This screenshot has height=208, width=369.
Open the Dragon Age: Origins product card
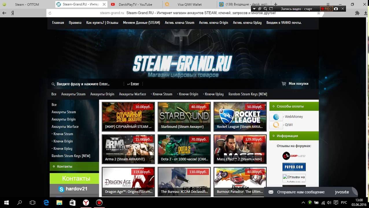coord(128,181)
